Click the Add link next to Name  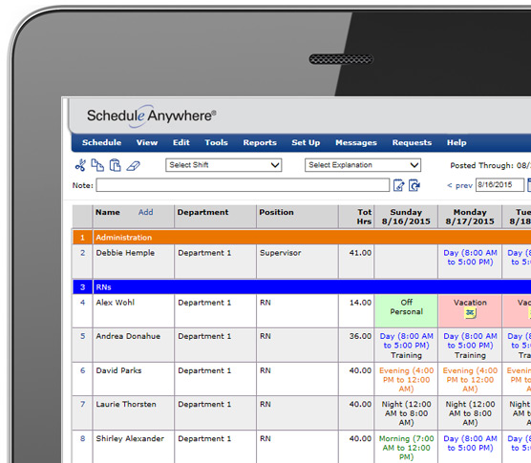point(145,212)
